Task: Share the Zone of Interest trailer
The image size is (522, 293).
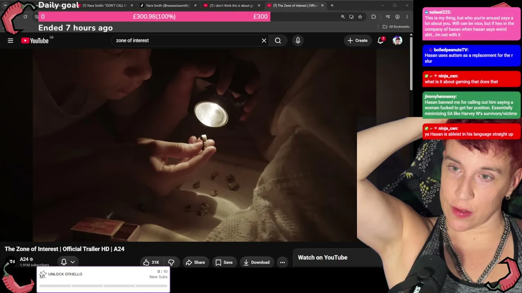Action: (x=195, y=262)
